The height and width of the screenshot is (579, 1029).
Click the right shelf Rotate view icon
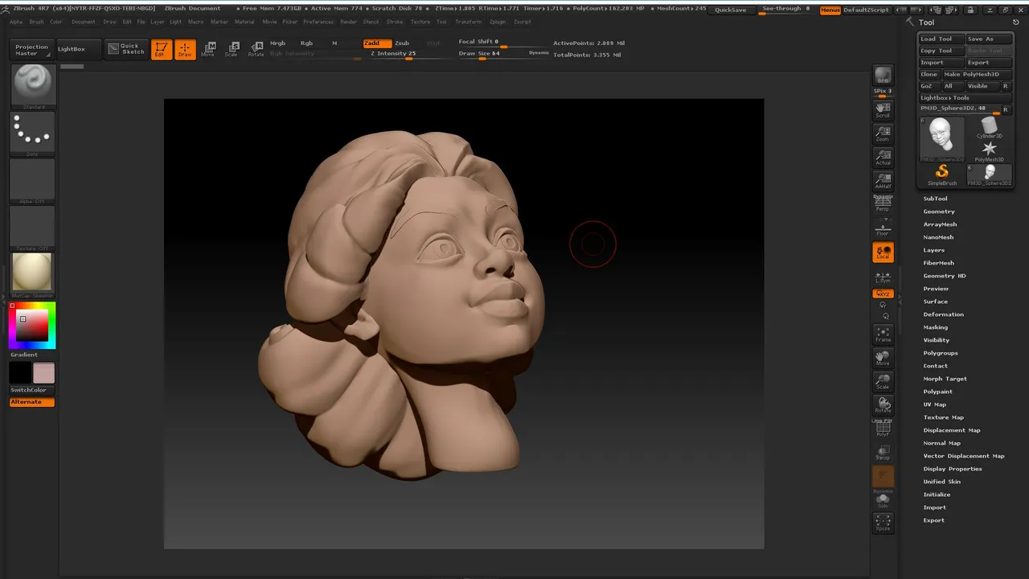[883, 404]
